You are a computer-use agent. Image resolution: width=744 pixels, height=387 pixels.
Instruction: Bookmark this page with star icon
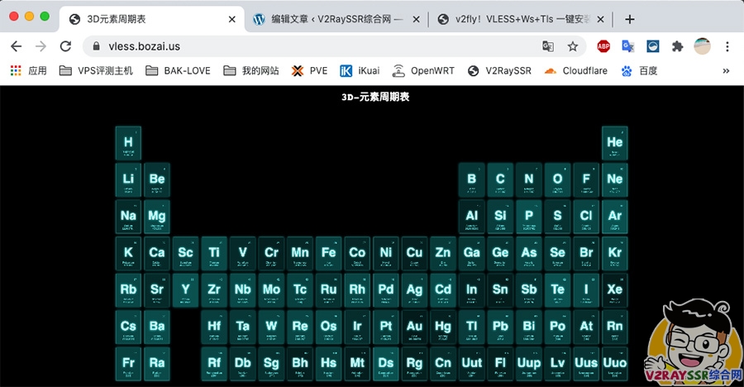(x=572, y=46)
